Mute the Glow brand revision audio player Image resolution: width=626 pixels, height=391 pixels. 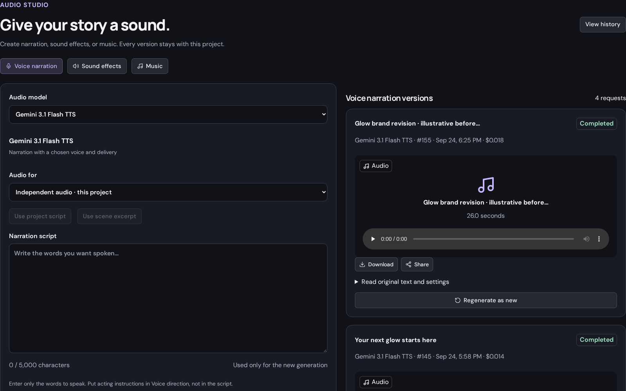click(x=586, y=239)
